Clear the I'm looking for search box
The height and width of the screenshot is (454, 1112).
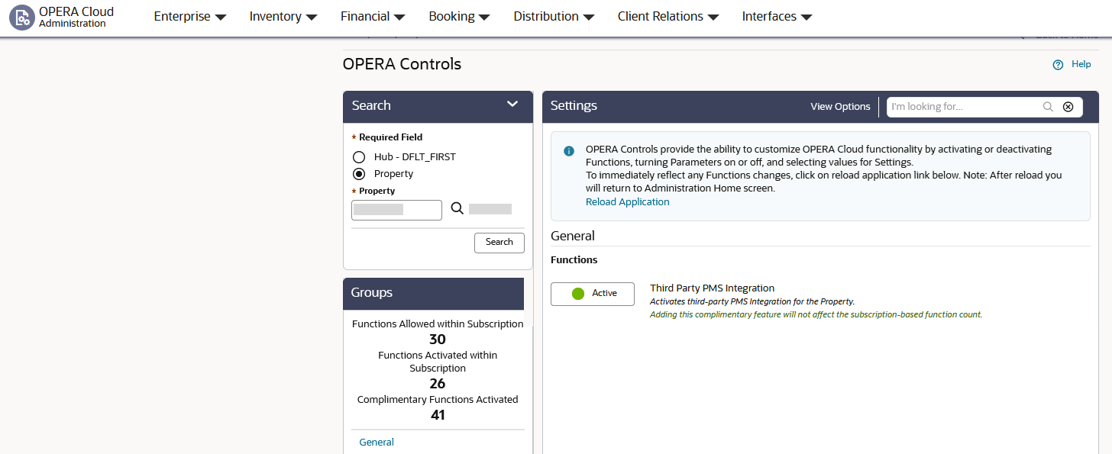point(1068,107)
